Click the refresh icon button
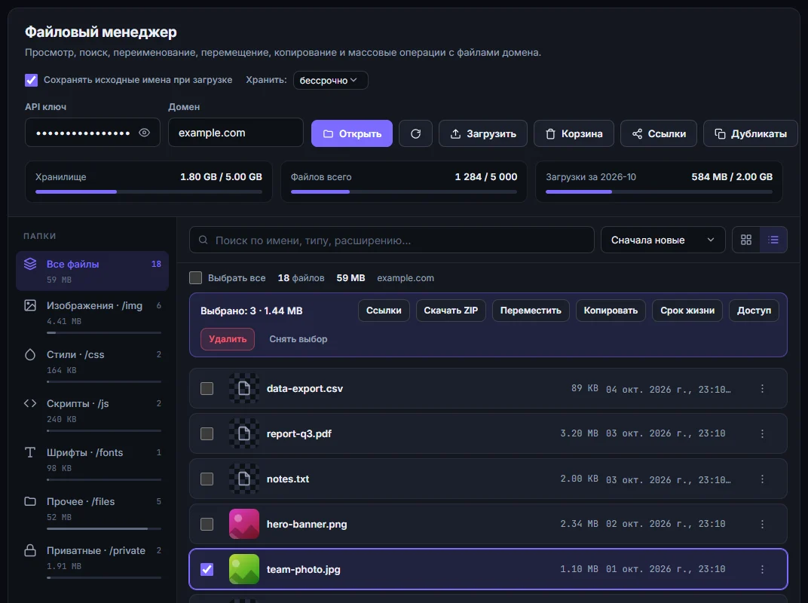Screen dimensions: 808x603 415,133
